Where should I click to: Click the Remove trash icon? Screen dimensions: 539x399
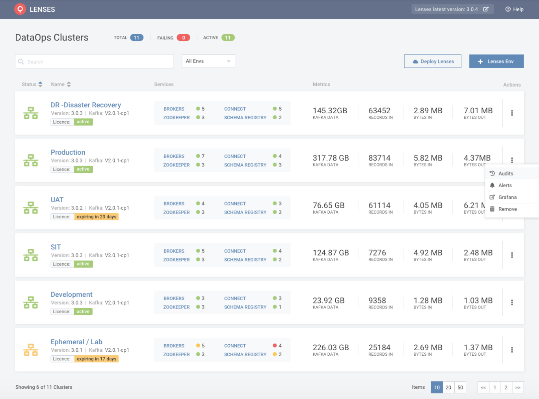coord(492,209)
